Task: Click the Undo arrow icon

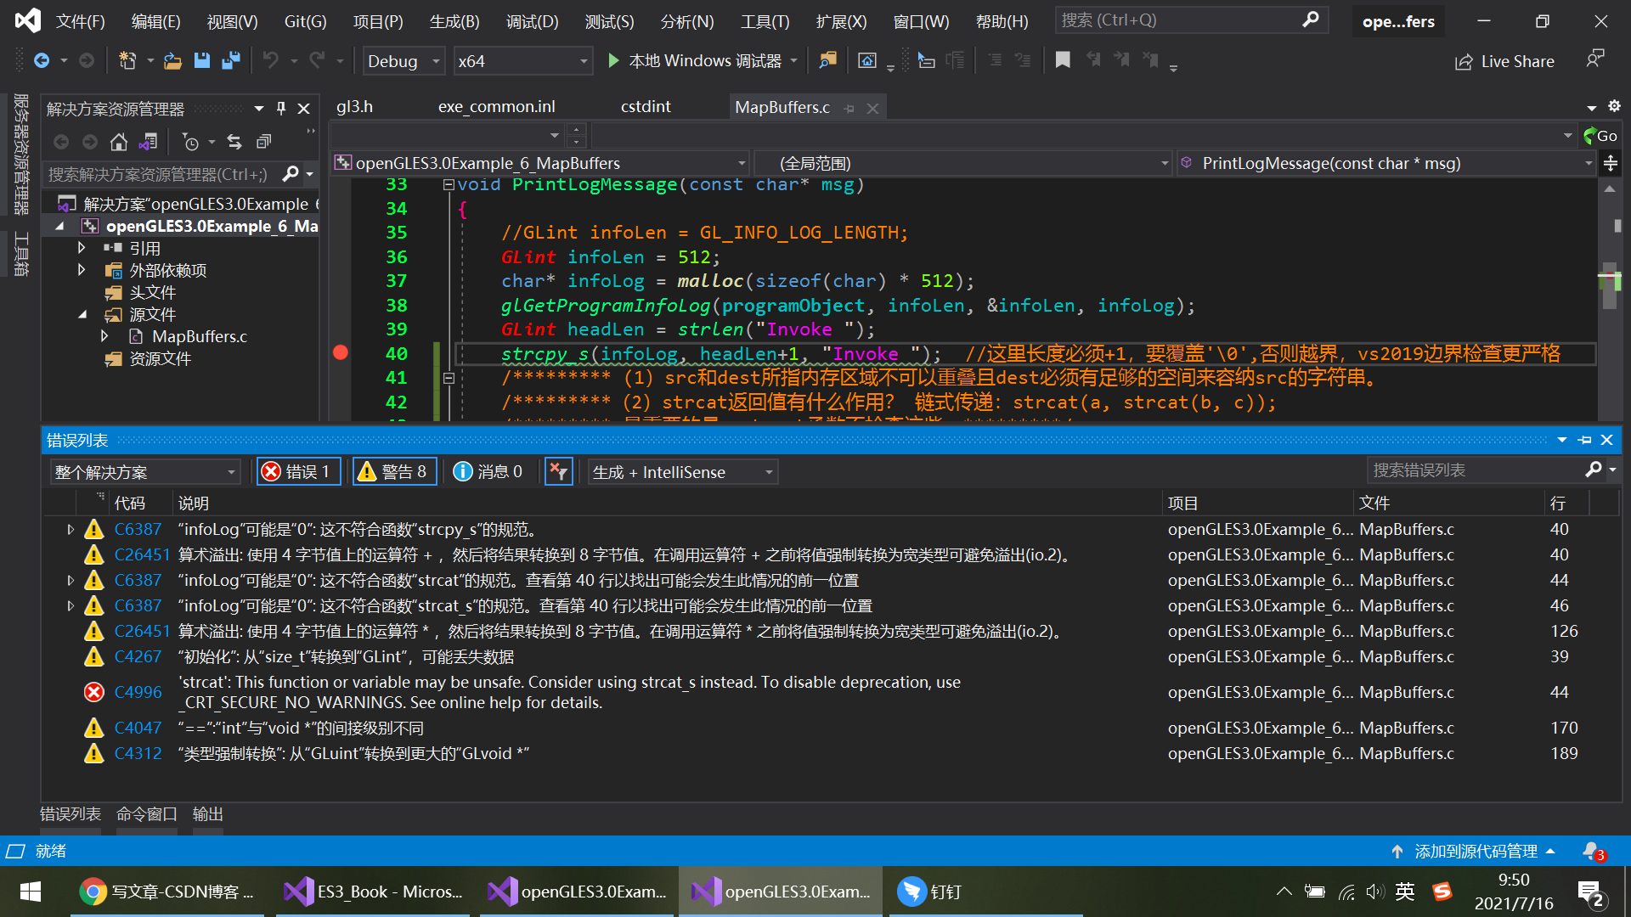Action: coord(270,60)
